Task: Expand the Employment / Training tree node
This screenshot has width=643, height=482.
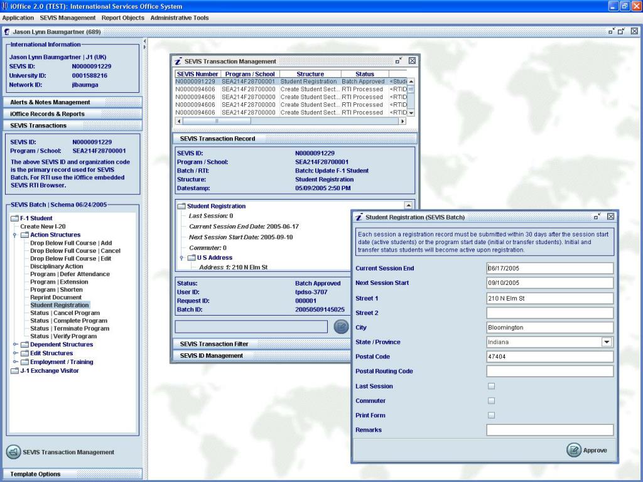Action: (x=15, y=362)
